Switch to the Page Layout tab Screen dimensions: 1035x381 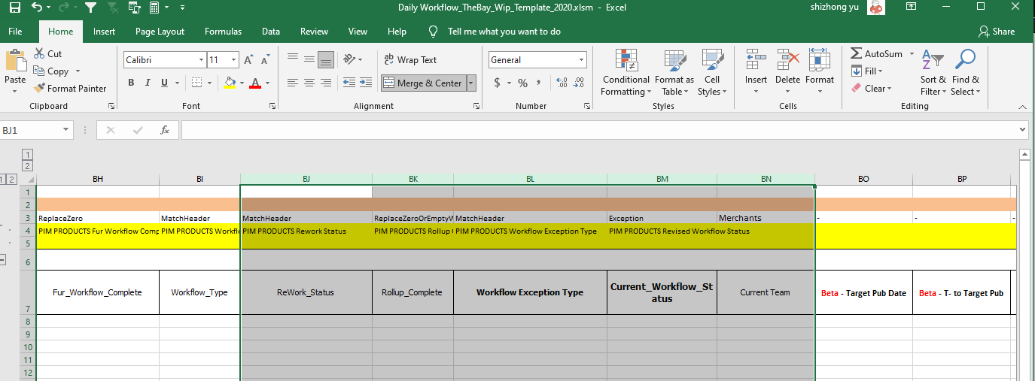click(160, 32)
